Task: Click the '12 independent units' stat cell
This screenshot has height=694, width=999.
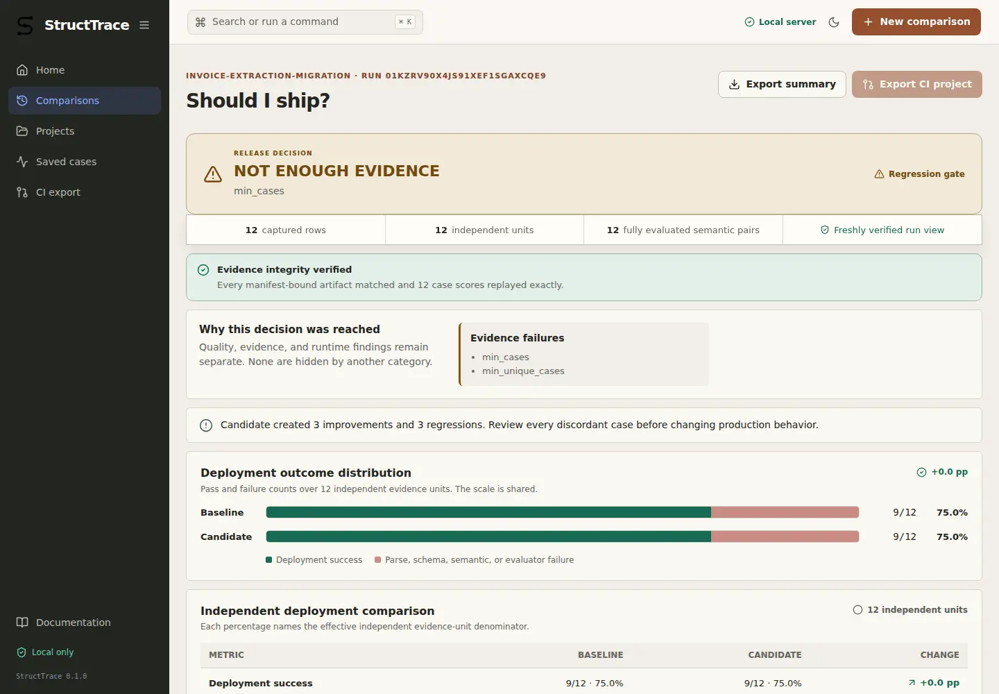Action: pos(484,230)
